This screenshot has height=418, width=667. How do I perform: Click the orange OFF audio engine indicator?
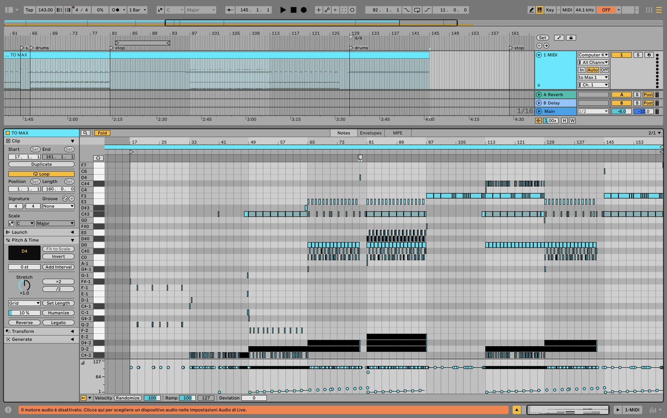coord(606,10)
